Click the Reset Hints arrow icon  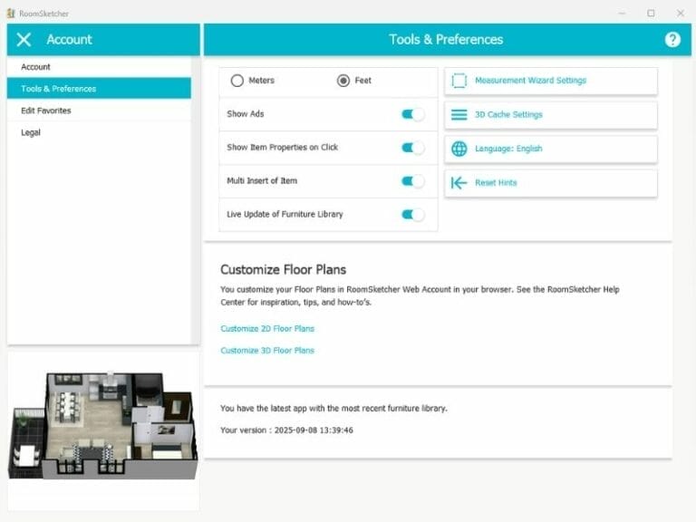pyautogui.click(x=459, y=183)
